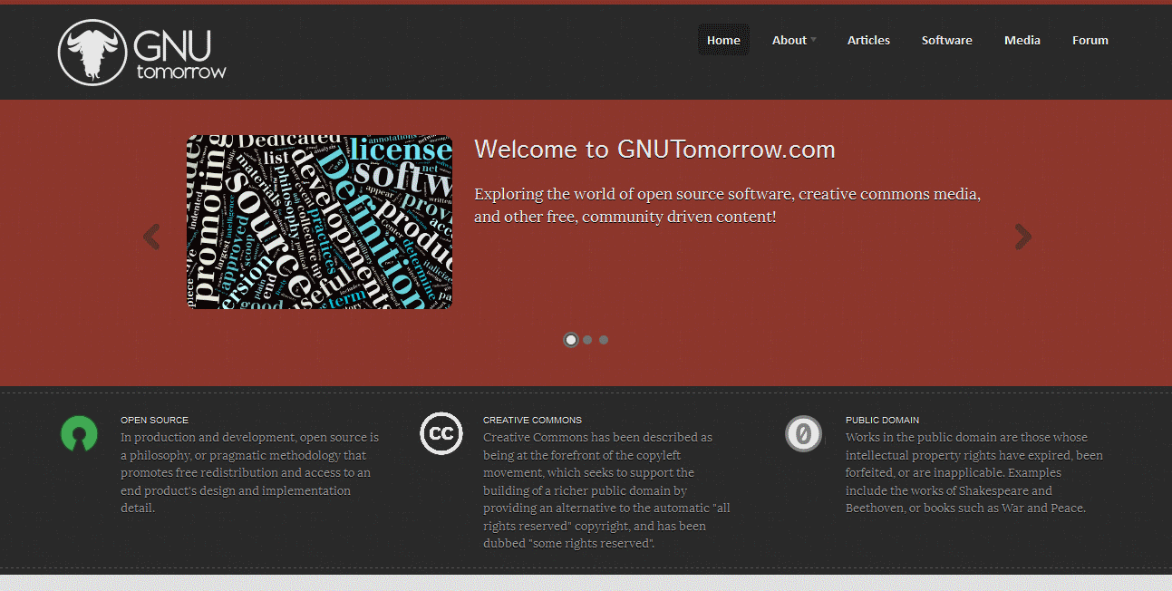Click the PUBLIC DOMAIN heading

pyautogui.click(x=882, y=421)
